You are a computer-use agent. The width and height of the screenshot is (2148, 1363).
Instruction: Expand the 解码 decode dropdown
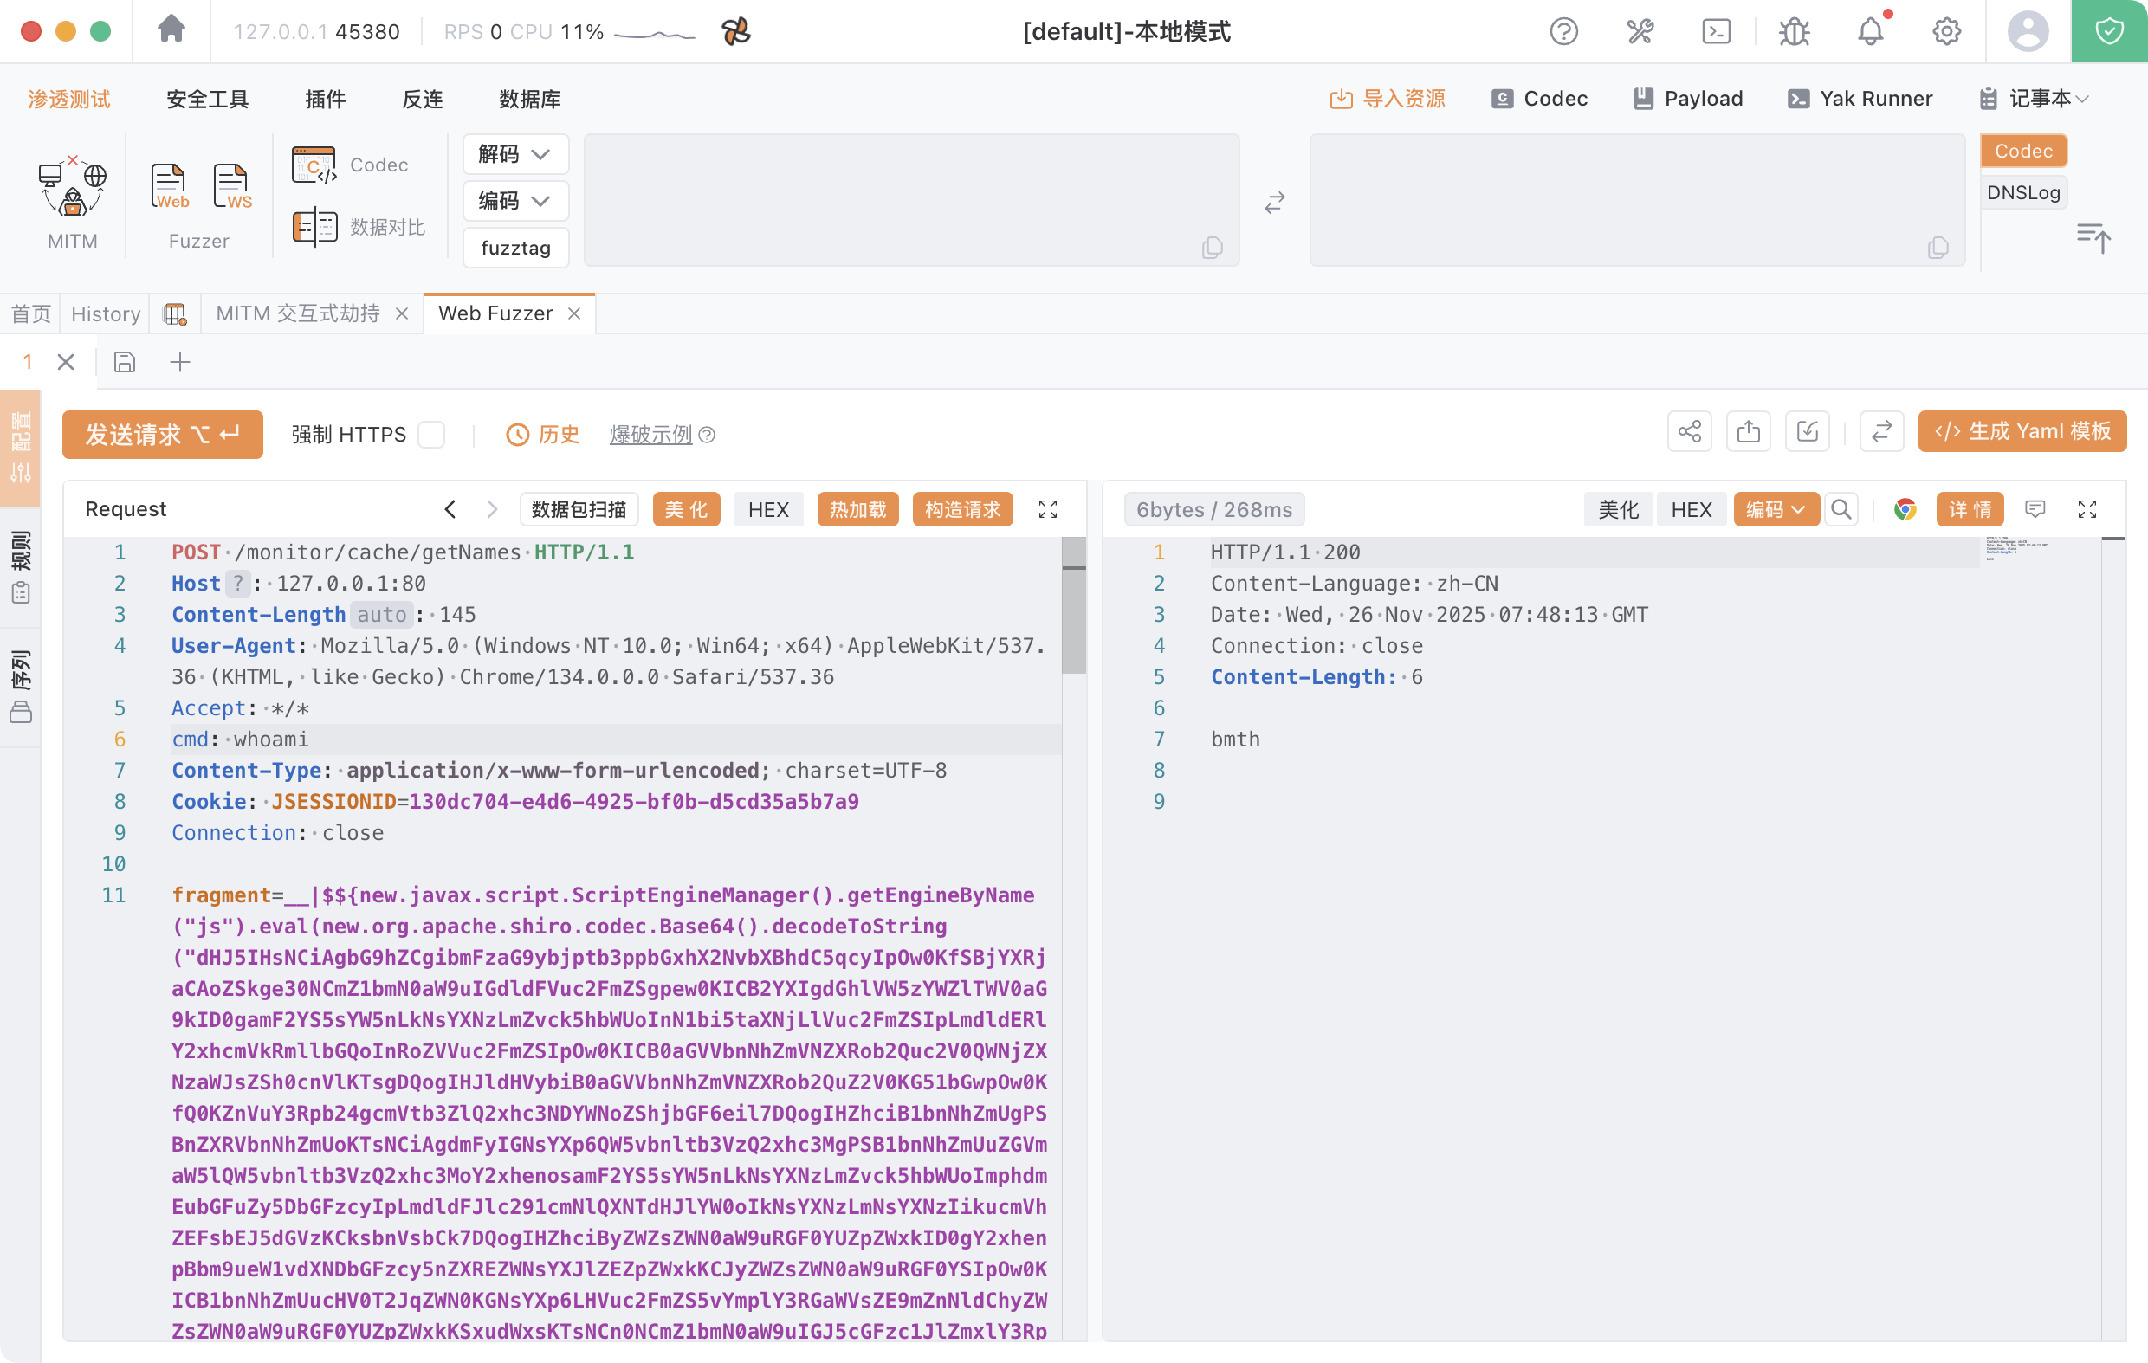point(514,154)
